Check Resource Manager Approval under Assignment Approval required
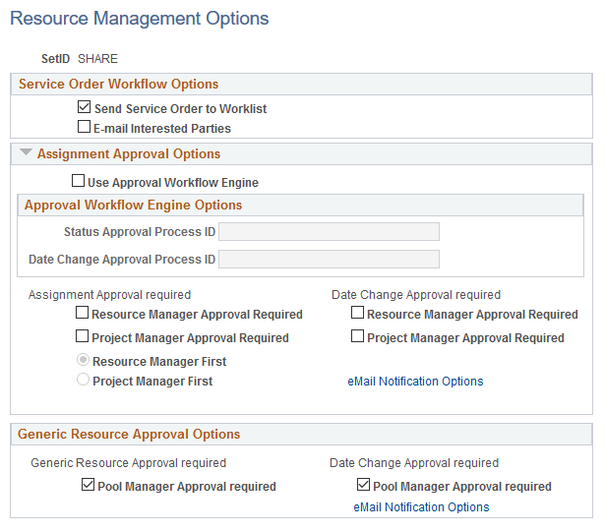 83,315
